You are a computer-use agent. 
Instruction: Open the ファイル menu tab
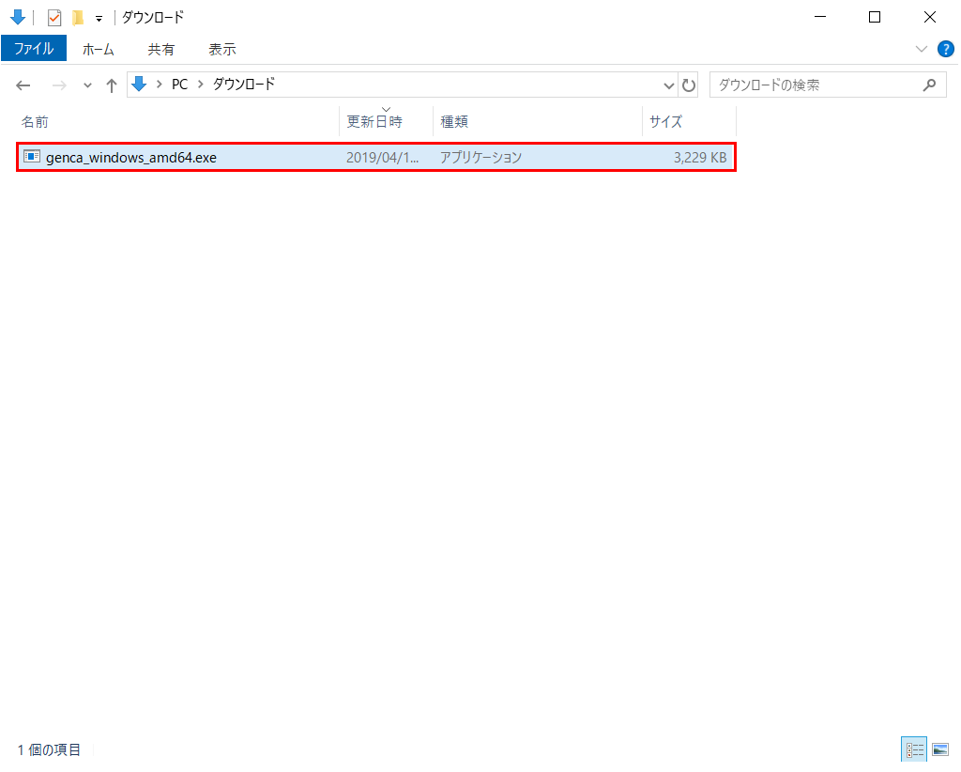(x=34, y=49)
